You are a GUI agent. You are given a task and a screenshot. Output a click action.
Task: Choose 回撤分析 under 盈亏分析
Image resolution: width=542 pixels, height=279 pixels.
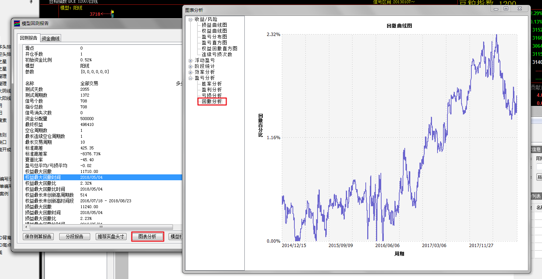point(212,101)
